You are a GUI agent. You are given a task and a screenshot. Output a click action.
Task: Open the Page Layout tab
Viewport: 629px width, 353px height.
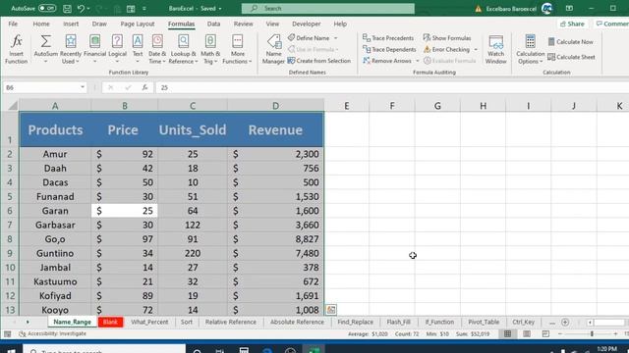(x=138, y=24)
